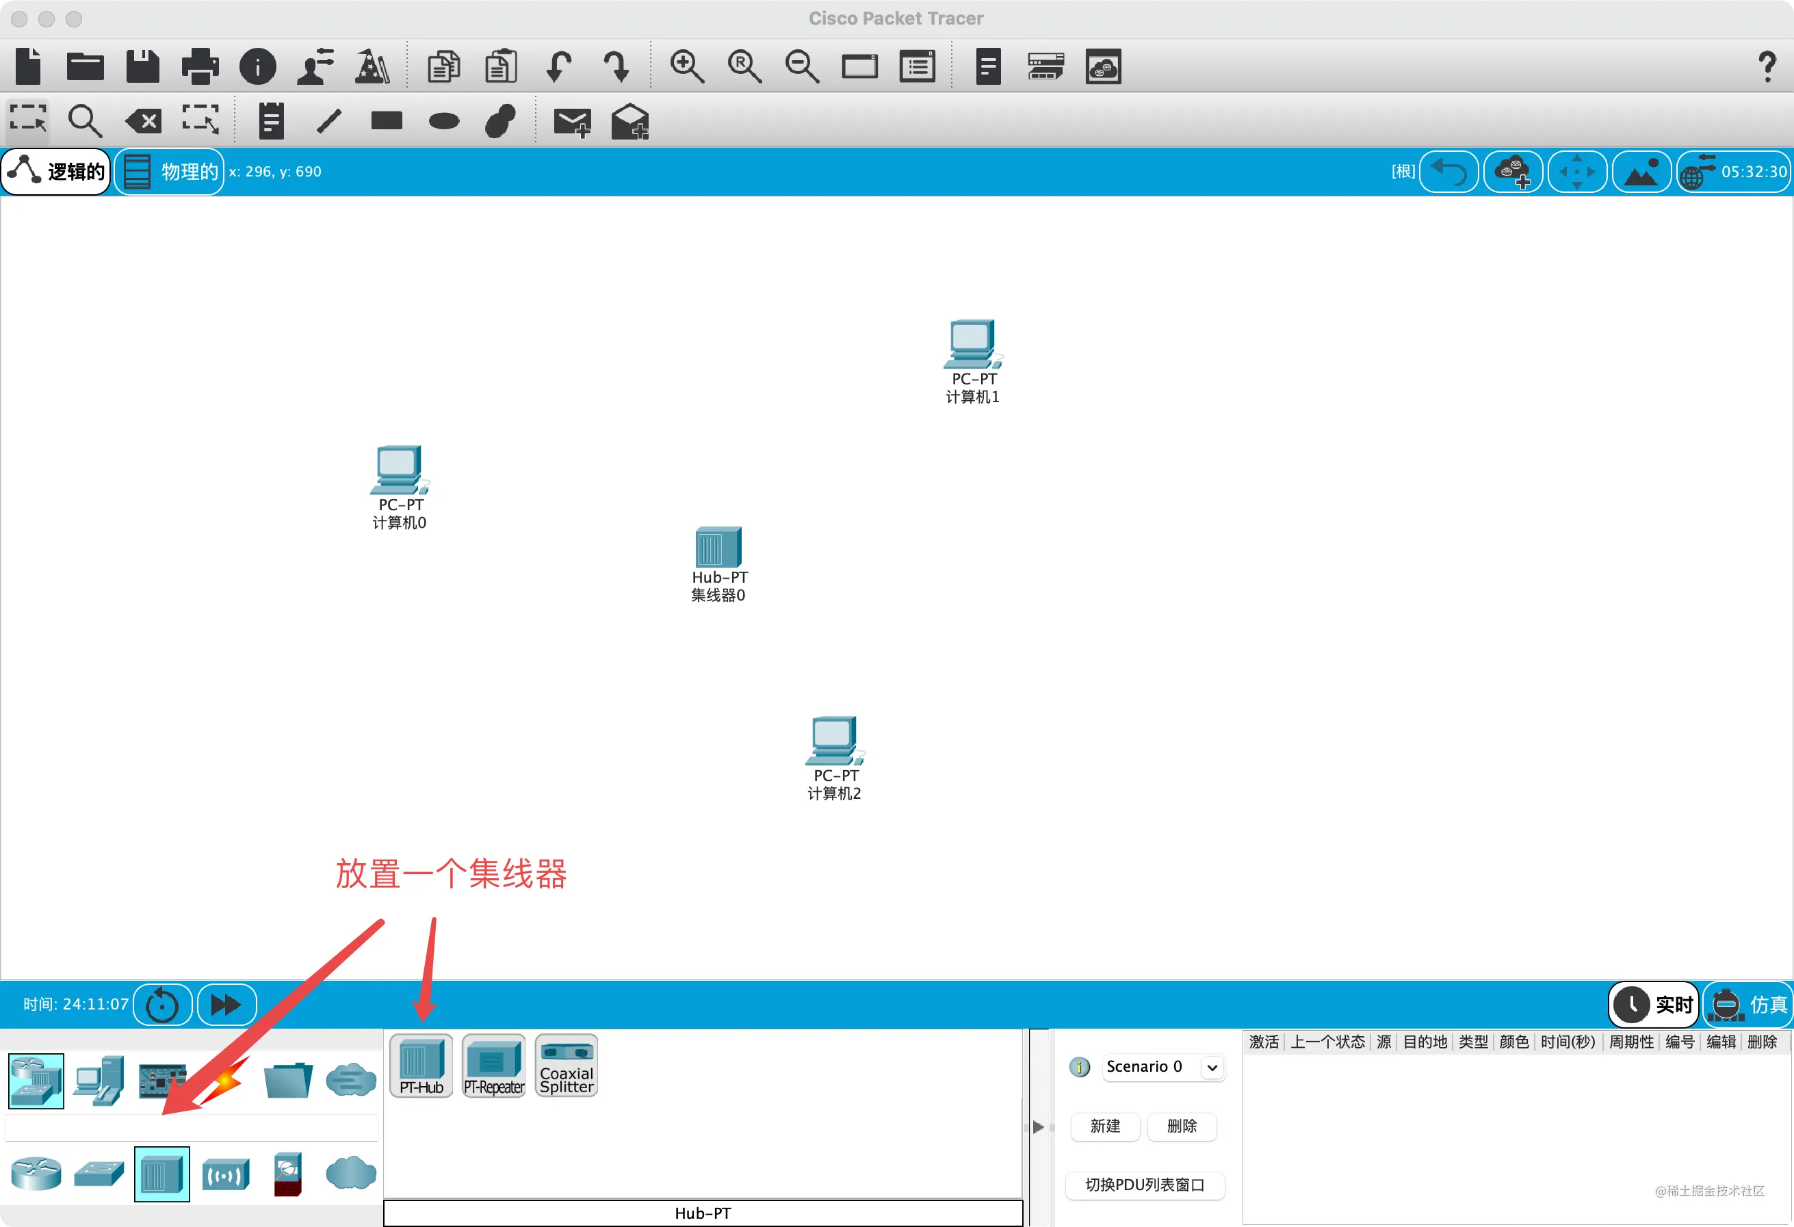Select the Components category

click(x=162, y=1081)
